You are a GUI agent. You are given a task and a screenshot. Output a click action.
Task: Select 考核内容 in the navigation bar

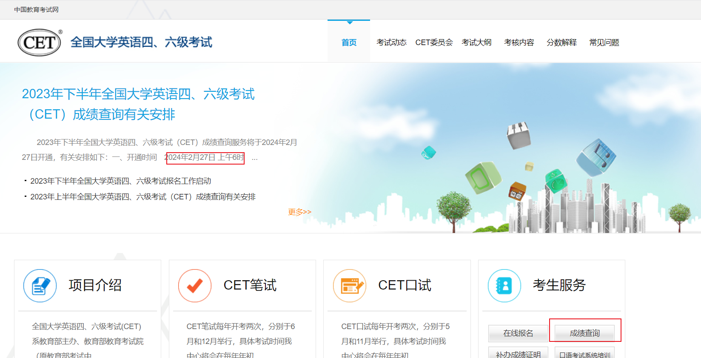519,43
